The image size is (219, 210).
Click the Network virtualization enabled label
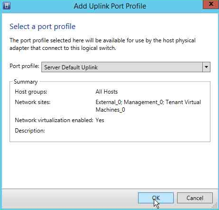pyautogui.click(x=54, y=120)
